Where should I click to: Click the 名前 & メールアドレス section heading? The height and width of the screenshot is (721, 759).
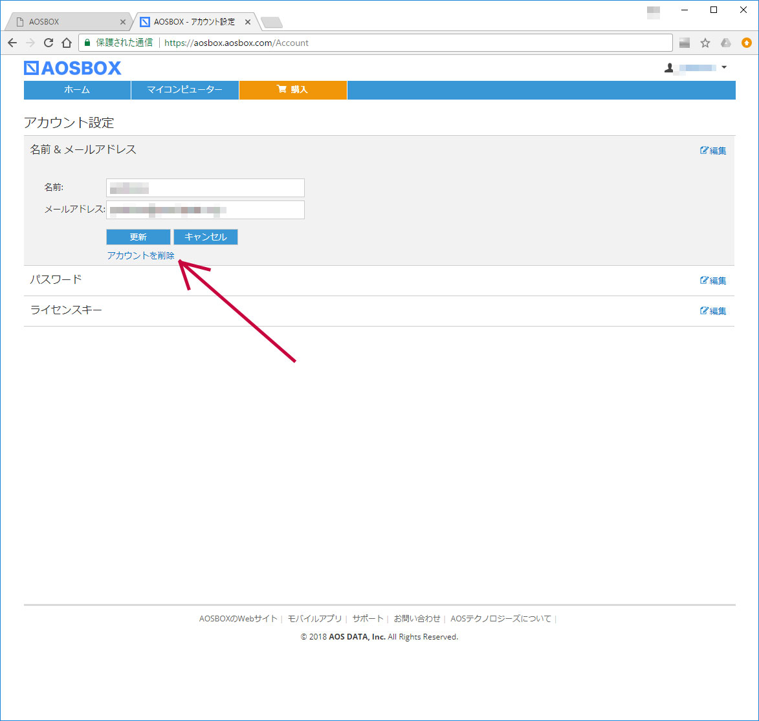83,149
